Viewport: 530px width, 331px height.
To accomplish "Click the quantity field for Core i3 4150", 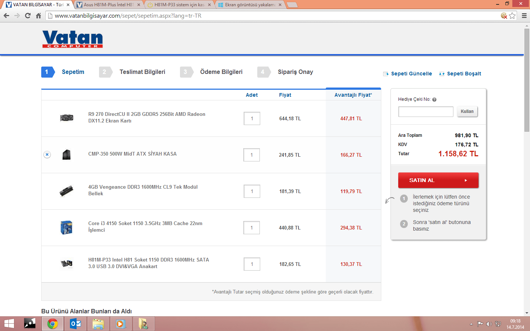I will click(252, 228).
